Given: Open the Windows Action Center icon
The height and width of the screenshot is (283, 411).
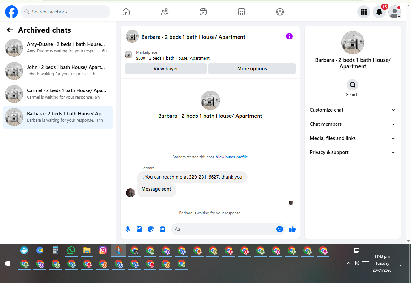Looking at the screenshot, I should (x=400, y=263).
